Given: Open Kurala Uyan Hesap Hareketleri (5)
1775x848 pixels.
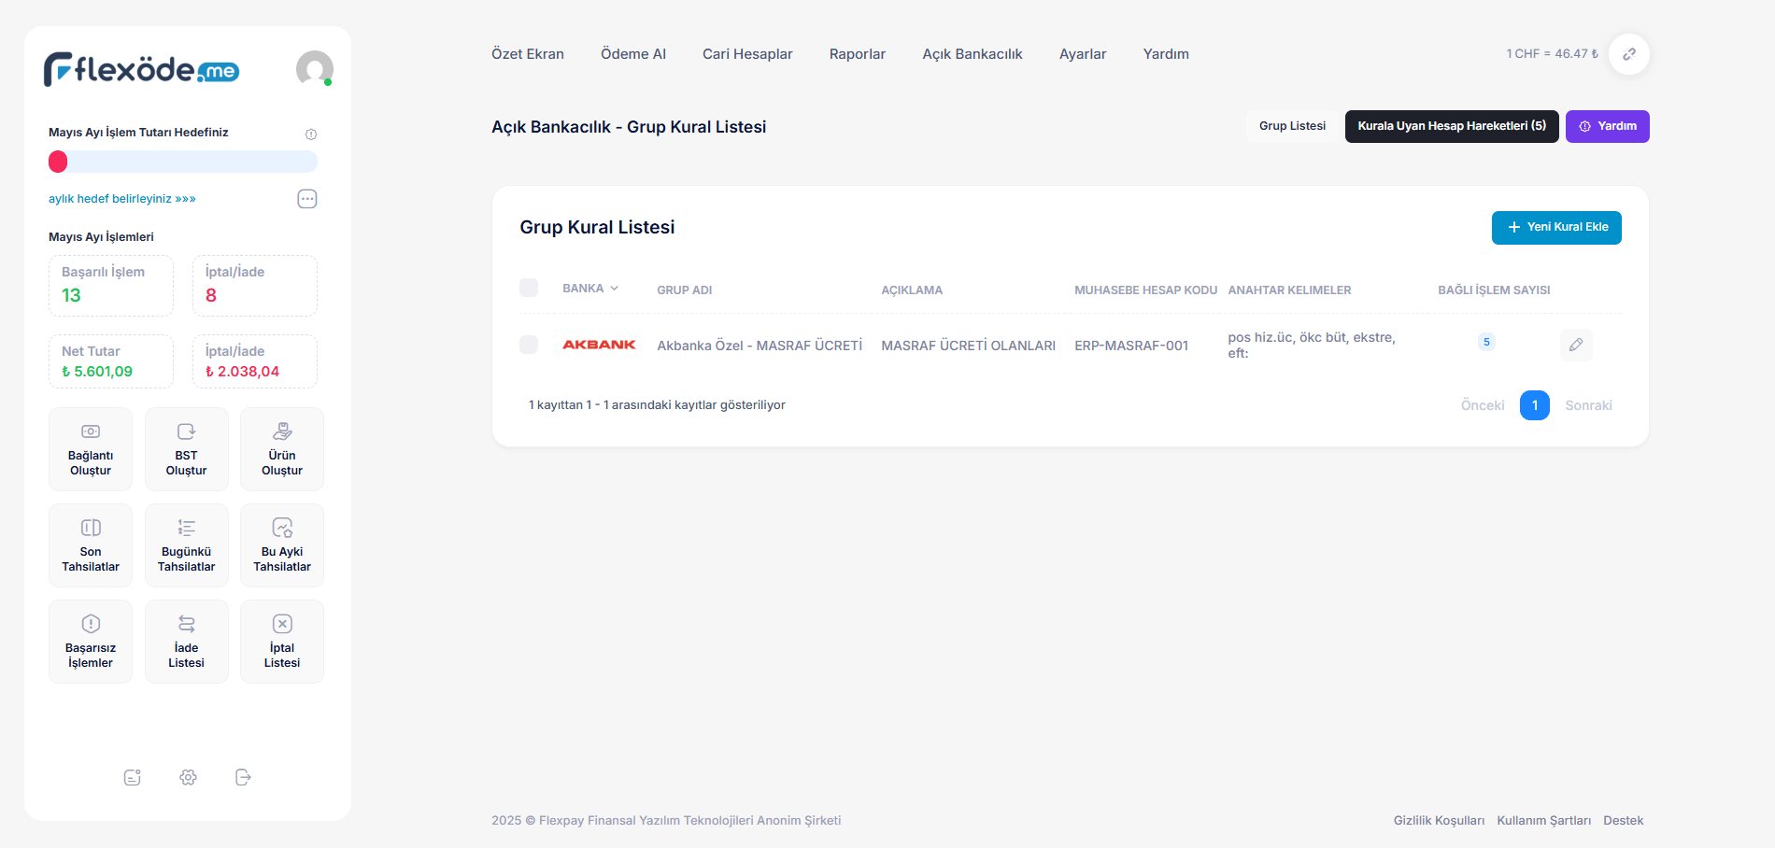Looking at the screenshot, I should coord(1452,126).
